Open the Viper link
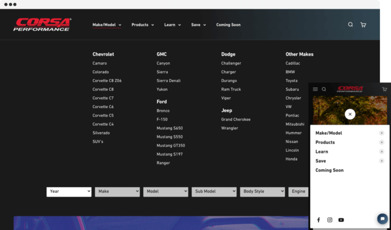This screenshot has height=230, width=391. pos(226,98)
